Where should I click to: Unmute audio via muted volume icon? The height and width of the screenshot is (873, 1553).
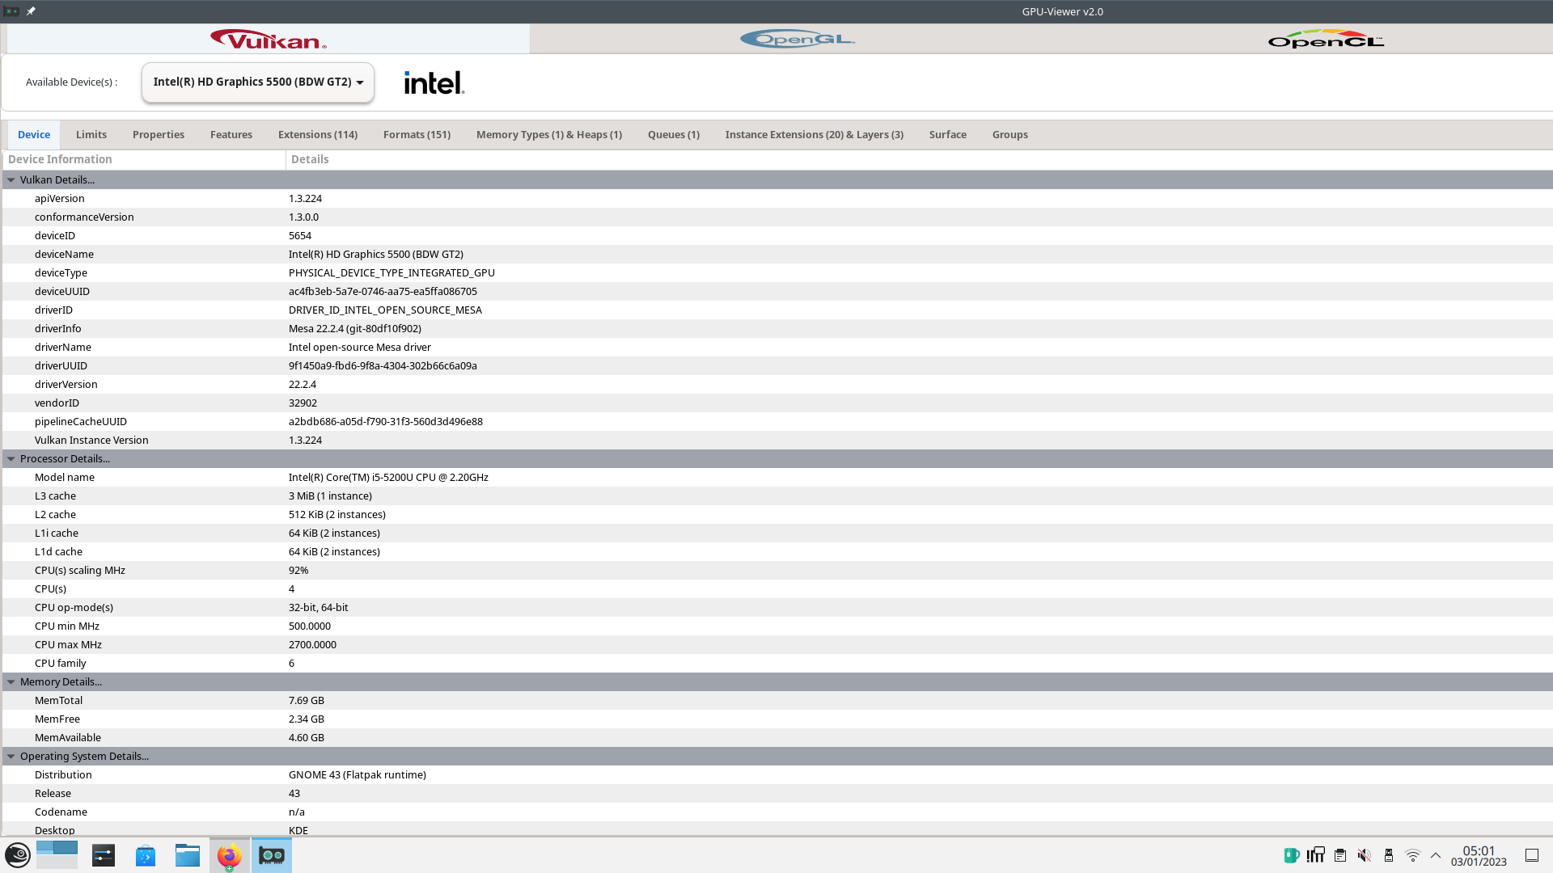pos(1364,855)
